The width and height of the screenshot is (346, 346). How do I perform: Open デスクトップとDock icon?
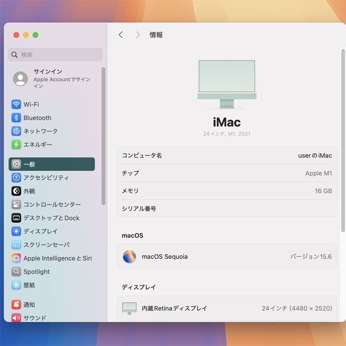(16, 218)
